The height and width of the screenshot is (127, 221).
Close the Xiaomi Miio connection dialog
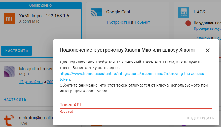coord(208,50)
